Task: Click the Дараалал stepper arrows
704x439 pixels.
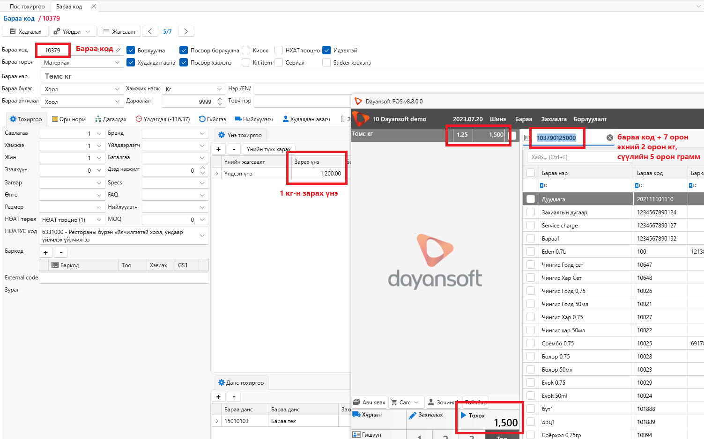Action: [220, 102]
